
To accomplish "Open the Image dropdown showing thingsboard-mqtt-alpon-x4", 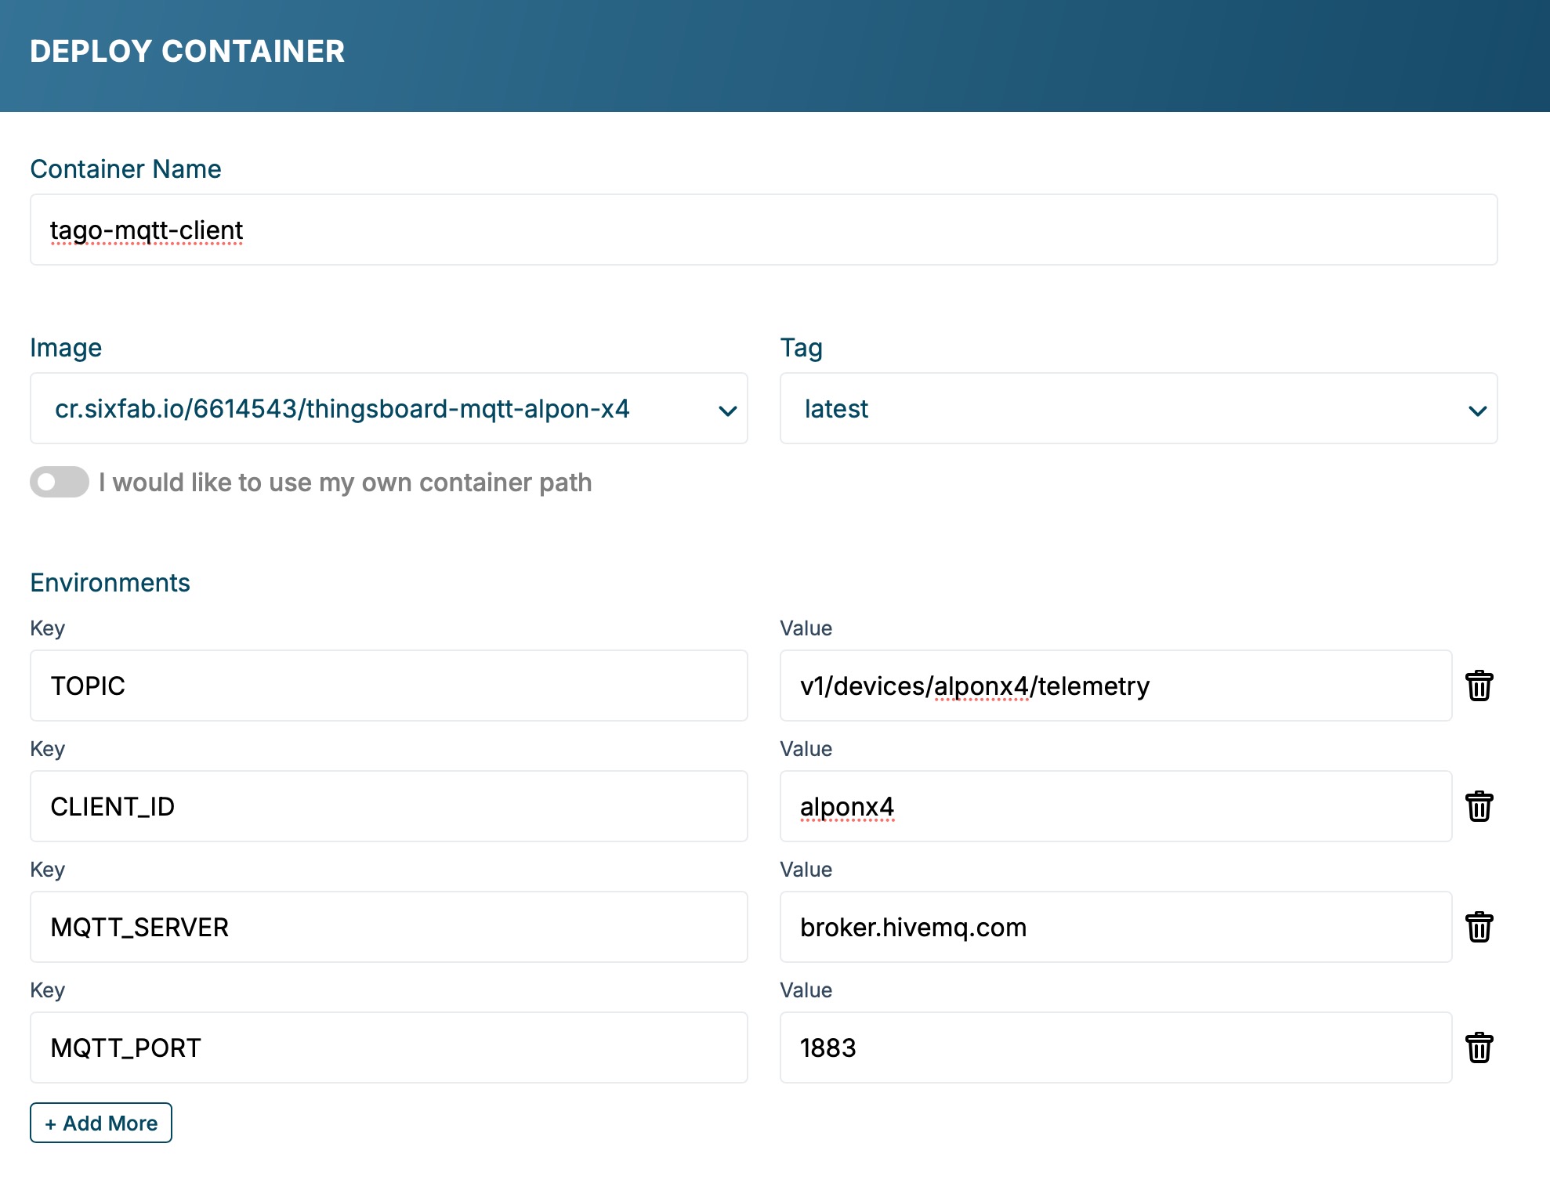I will (389, 408).
